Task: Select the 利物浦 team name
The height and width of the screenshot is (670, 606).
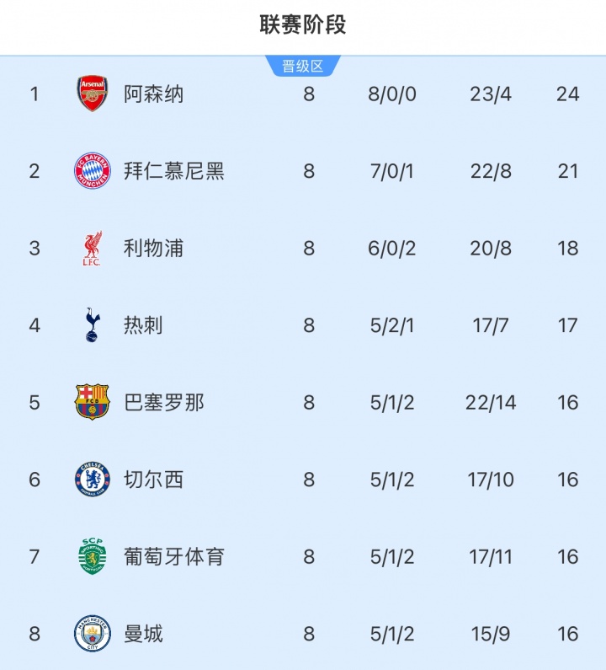Action: click(153, 249)
